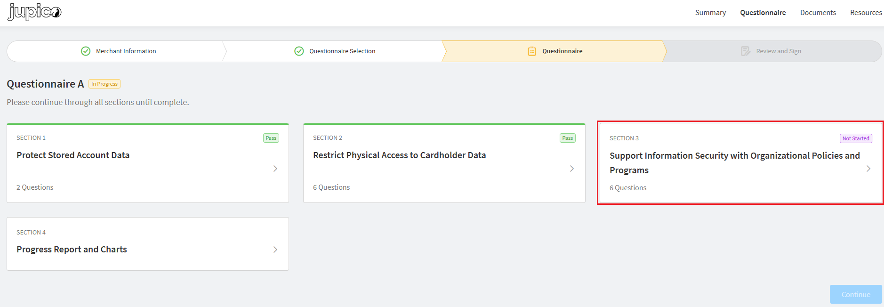This screenshot has width=884, height=307.
Task: Open Protect Stored Account Data section title
Action: (73, 155)
